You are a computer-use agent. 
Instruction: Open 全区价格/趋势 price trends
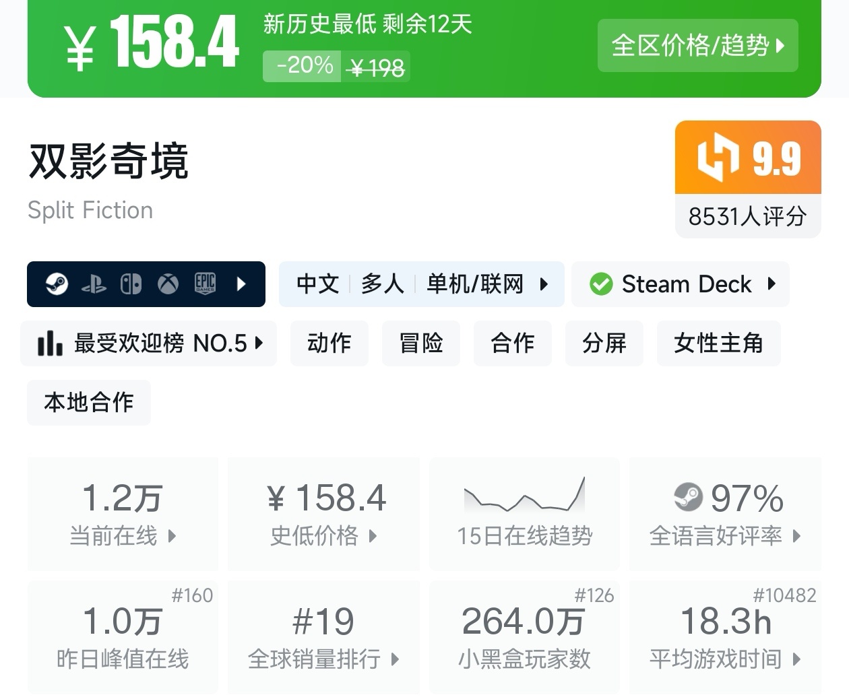(x=697, y=46)
